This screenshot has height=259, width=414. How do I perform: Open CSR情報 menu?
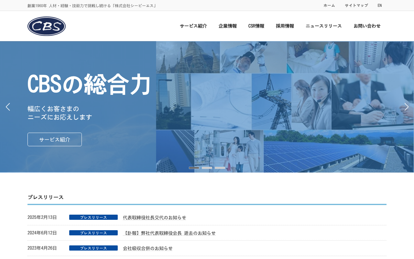[x=256, y=26]
